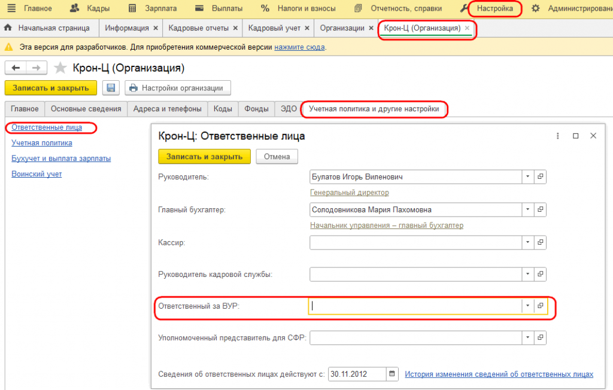Click into Руководитель кадровой службы field
Image resolution: width=613 pixels, height=390 pixels.
[415, 275]
